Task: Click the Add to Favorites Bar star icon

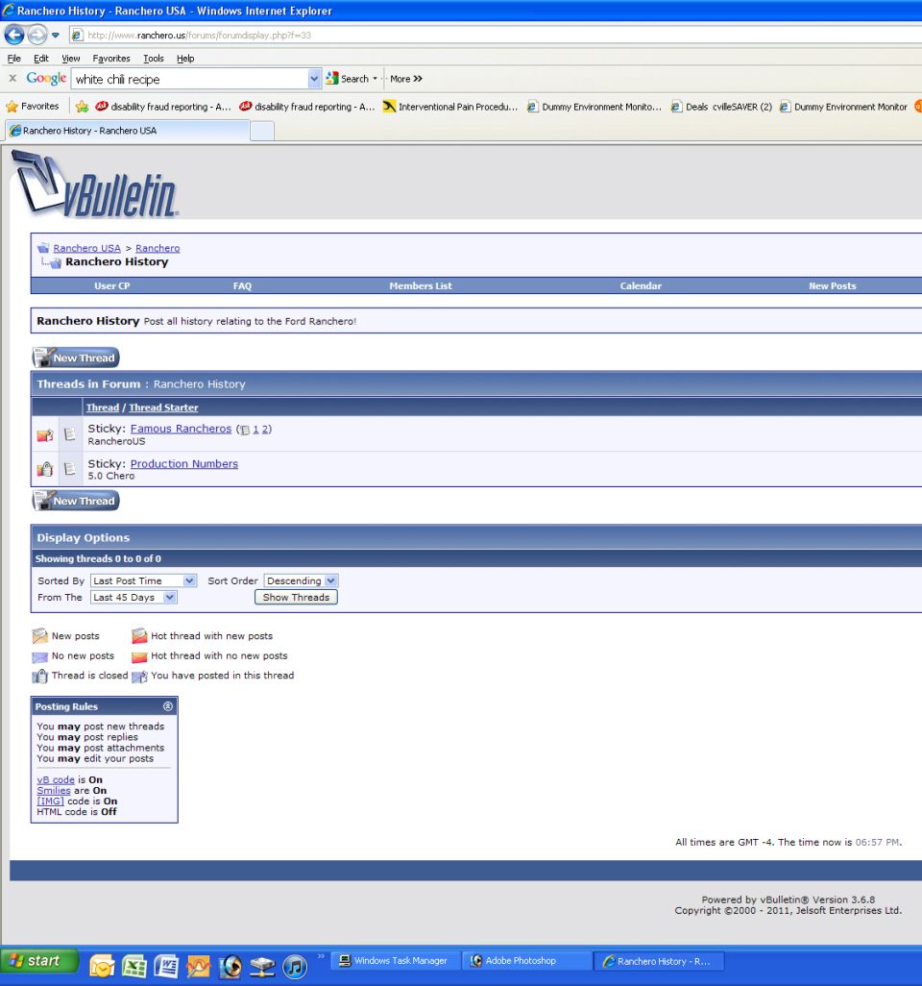Action: pyautogui.click(x=82, y=107)
